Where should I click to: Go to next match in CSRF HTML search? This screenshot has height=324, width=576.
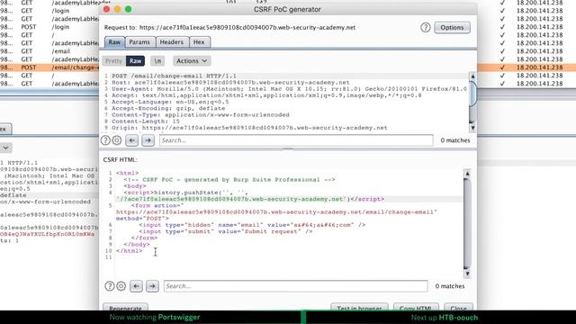[x=152, y=286]
